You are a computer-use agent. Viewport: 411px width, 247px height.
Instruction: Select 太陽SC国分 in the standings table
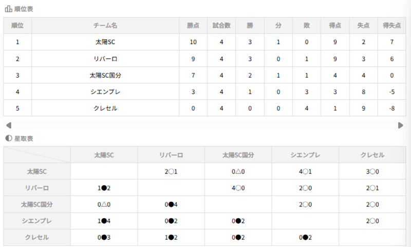click(105, 75)
